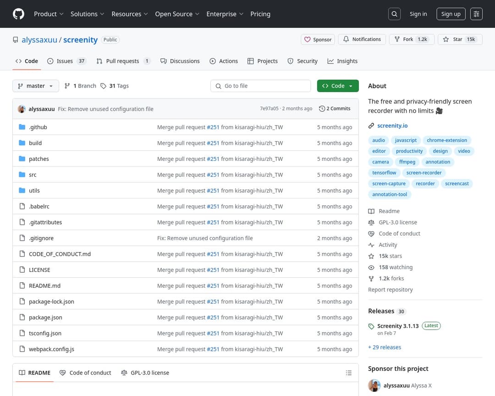Click alyssaxuu's avatar in the commit row
This screenshot has height=396, width=495.
pyautogui.click(x=22, y=109)
